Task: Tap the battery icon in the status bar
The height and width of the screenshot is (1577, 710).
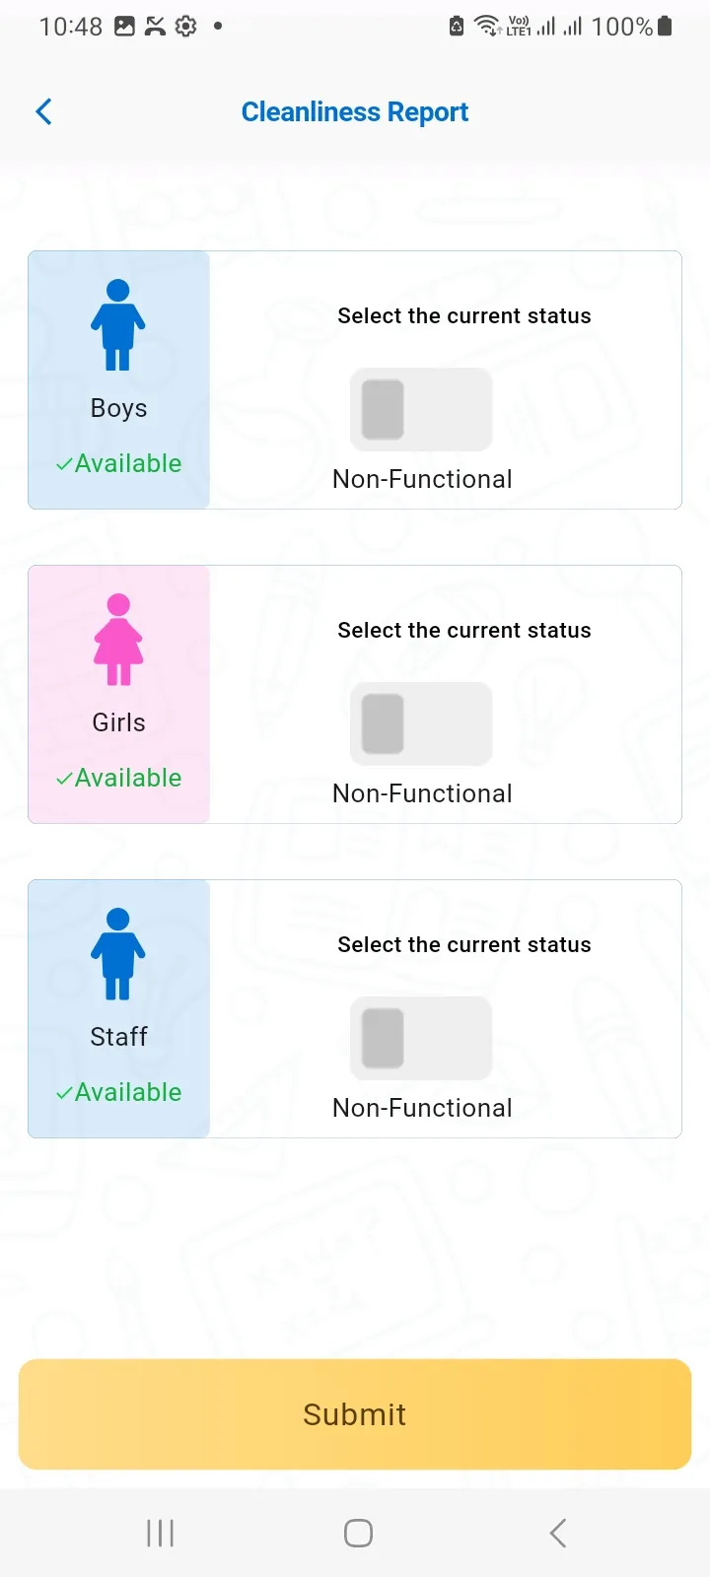Action: tap(665, 27)
